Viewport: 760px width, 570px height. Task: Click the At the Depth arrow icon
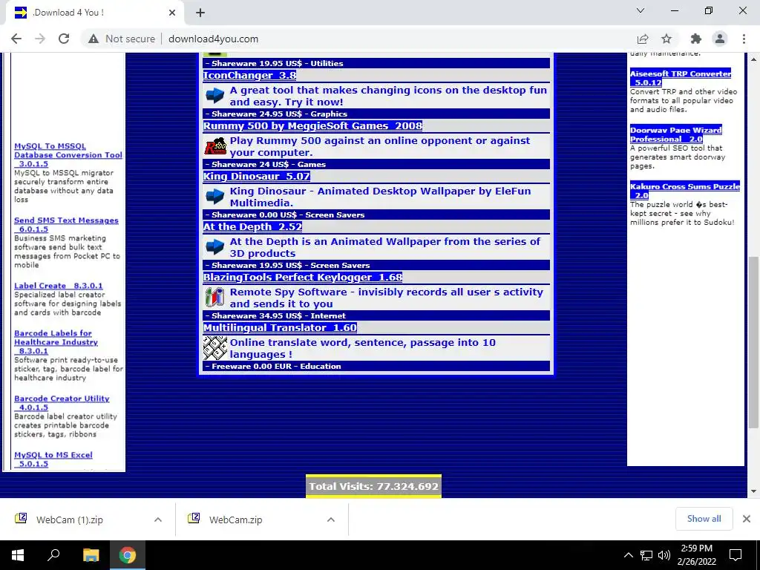coord(214,246)
